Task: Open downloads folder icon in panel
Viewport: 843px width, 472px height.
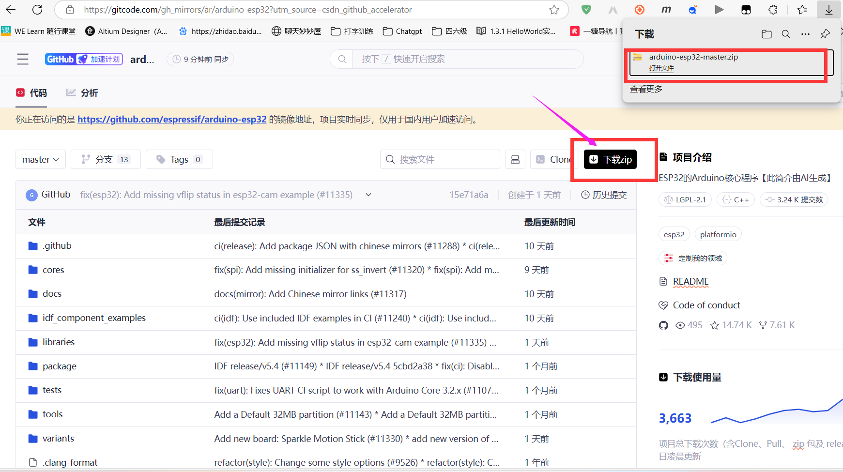Action: coord(766,34)
